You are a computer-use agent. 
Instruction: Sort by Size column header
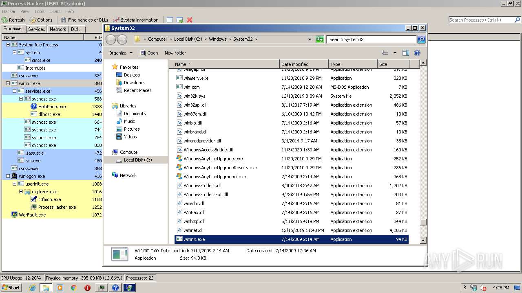(x=394, y=64)
